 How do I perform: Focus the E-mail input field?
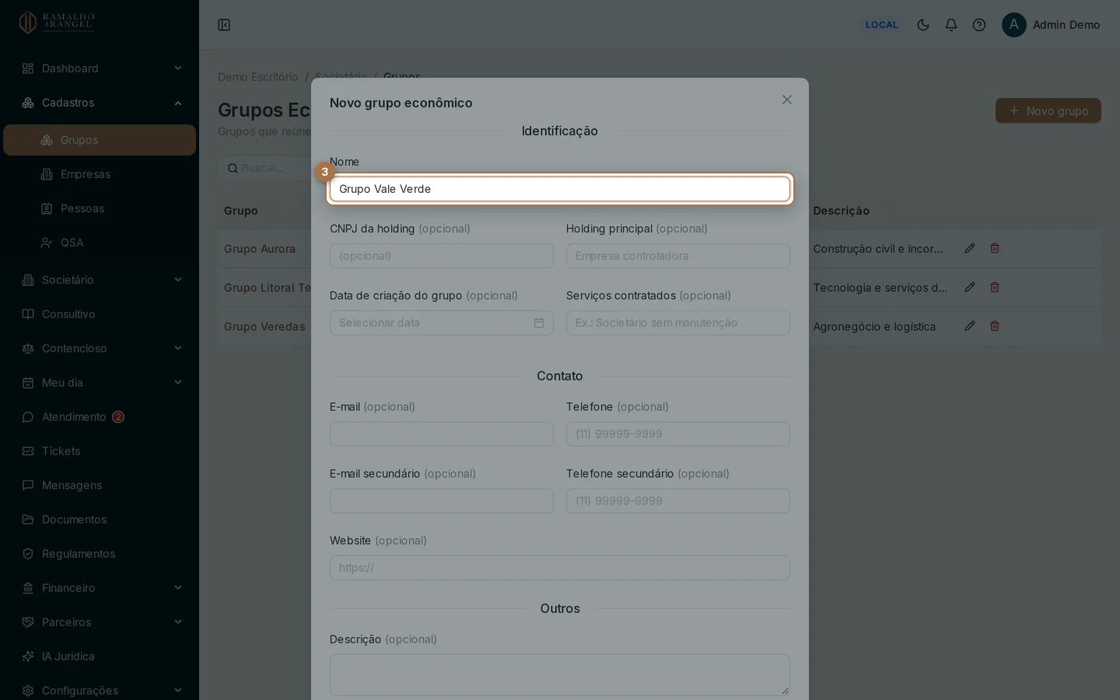pyautogui.click(x=442, y=434)
